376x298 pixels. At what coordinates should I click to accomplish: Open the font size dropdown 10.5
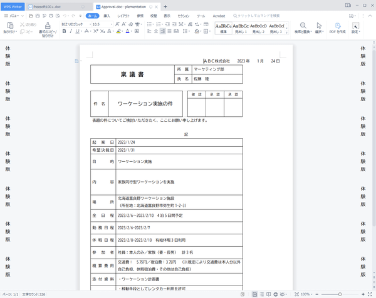point(112,24)
